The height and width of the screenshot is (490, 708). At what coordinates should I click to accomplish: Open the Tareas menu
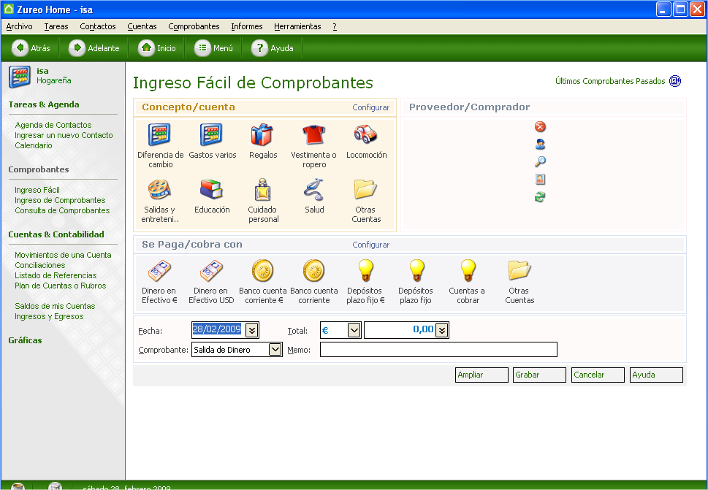[x=56, y=26]
